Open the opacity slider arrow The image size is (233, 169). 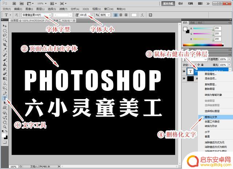point(229,59)
